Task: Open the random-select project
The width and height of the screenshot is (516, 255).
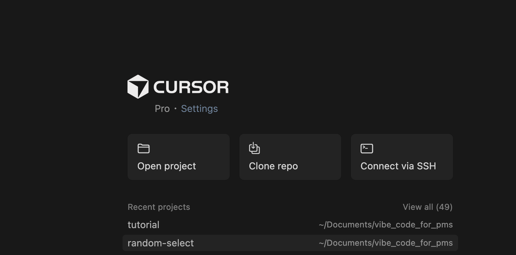Action: pyautogui.click(x=161, y=243)
